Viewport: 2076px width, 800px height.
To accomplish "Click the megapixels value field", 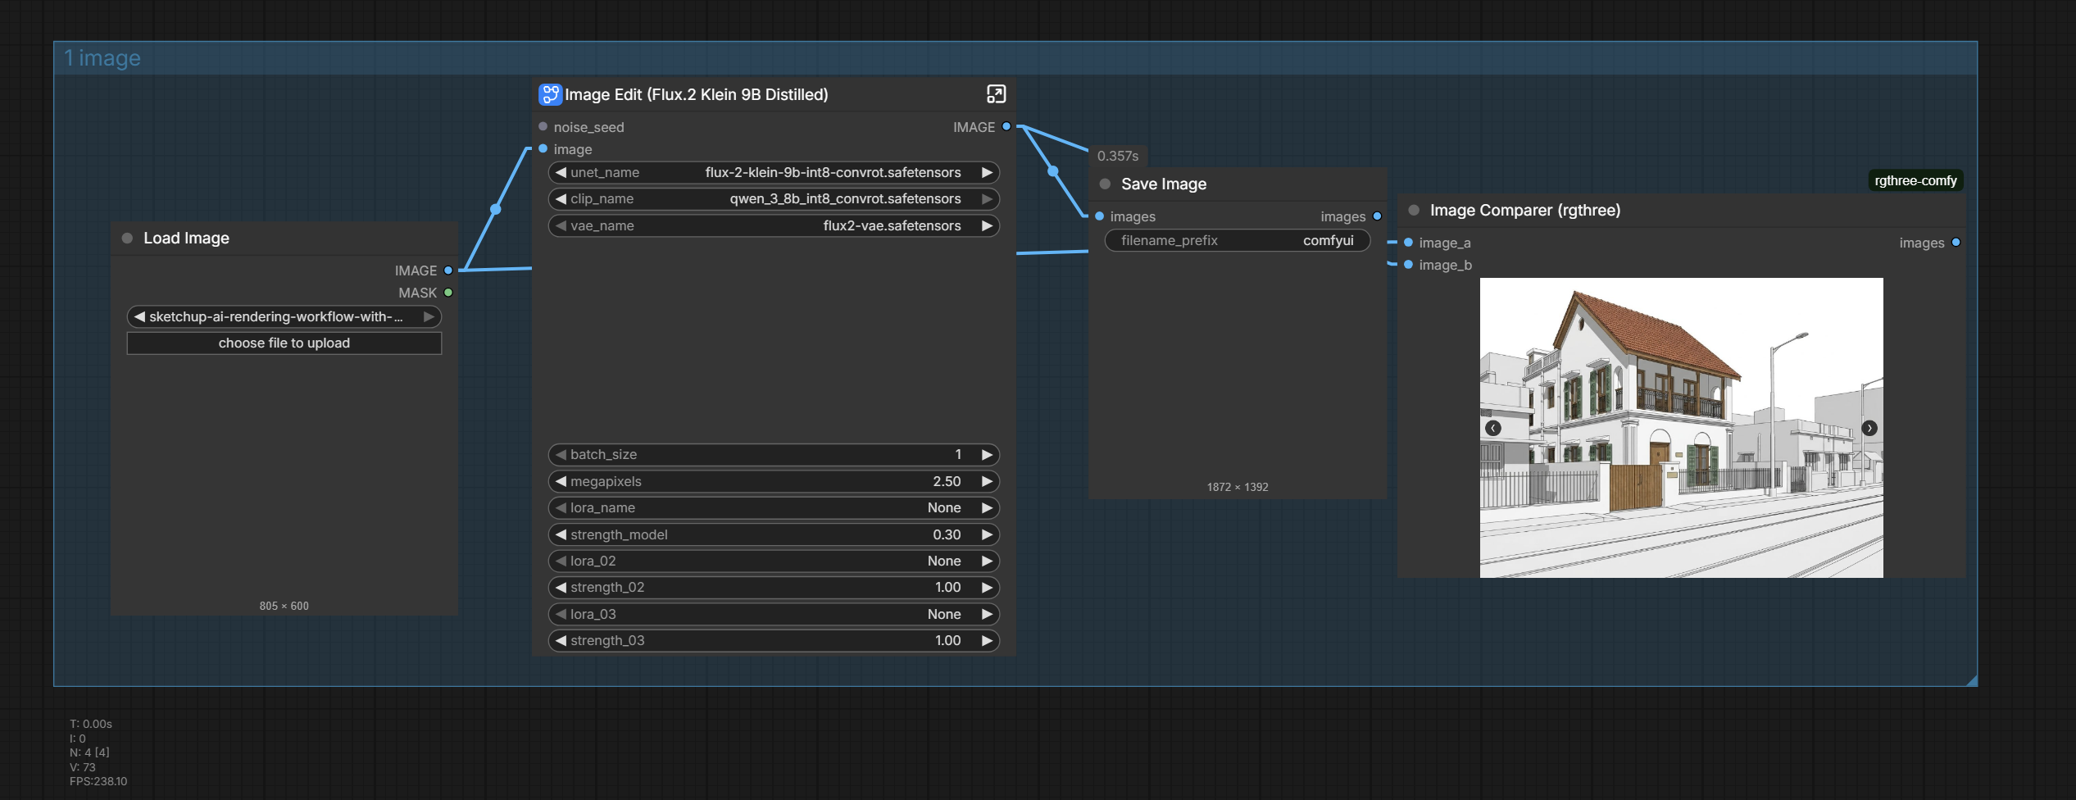I will (x=774, y=482).
